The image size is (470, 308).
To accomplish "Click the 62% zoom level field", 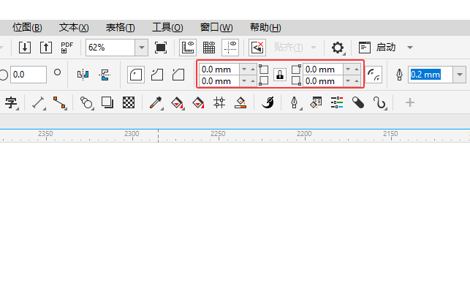I will coord(110,48).
